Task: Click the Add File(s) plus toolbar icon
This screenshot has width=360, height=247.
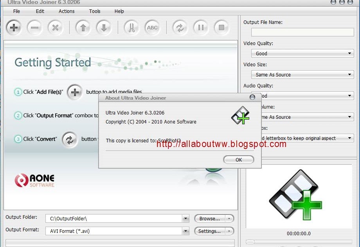Action: click(14, 27)
